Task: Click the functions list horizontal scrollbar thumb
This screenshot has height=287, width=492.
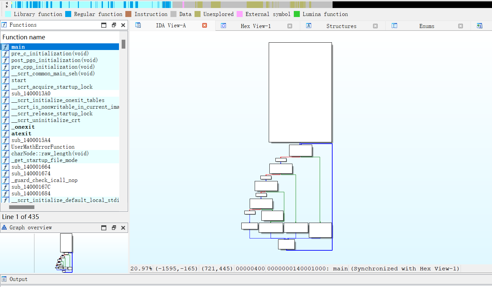Action: tap(22, 207)
